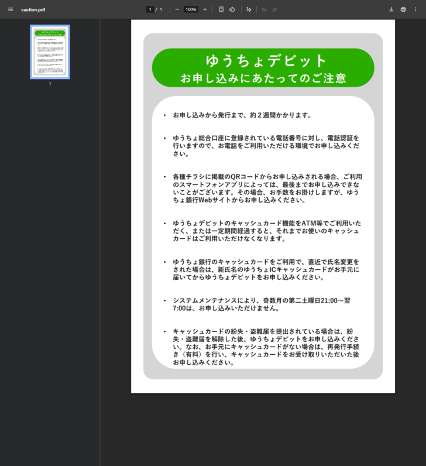Click the paragraph mentioning ATM等でご利用
Image resolution: width=426 pixels, height=466 pixels.
pos(267,231)
